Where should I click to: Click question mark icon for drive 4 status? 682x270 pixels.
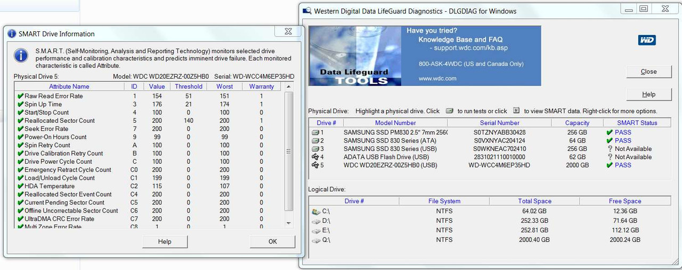(x=610, y=157)
